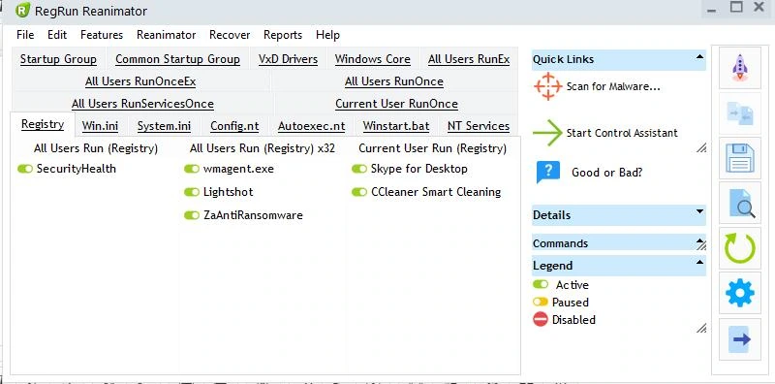Open the Reports menu
This screenshot has height=384, width=775.
[283, 35]
